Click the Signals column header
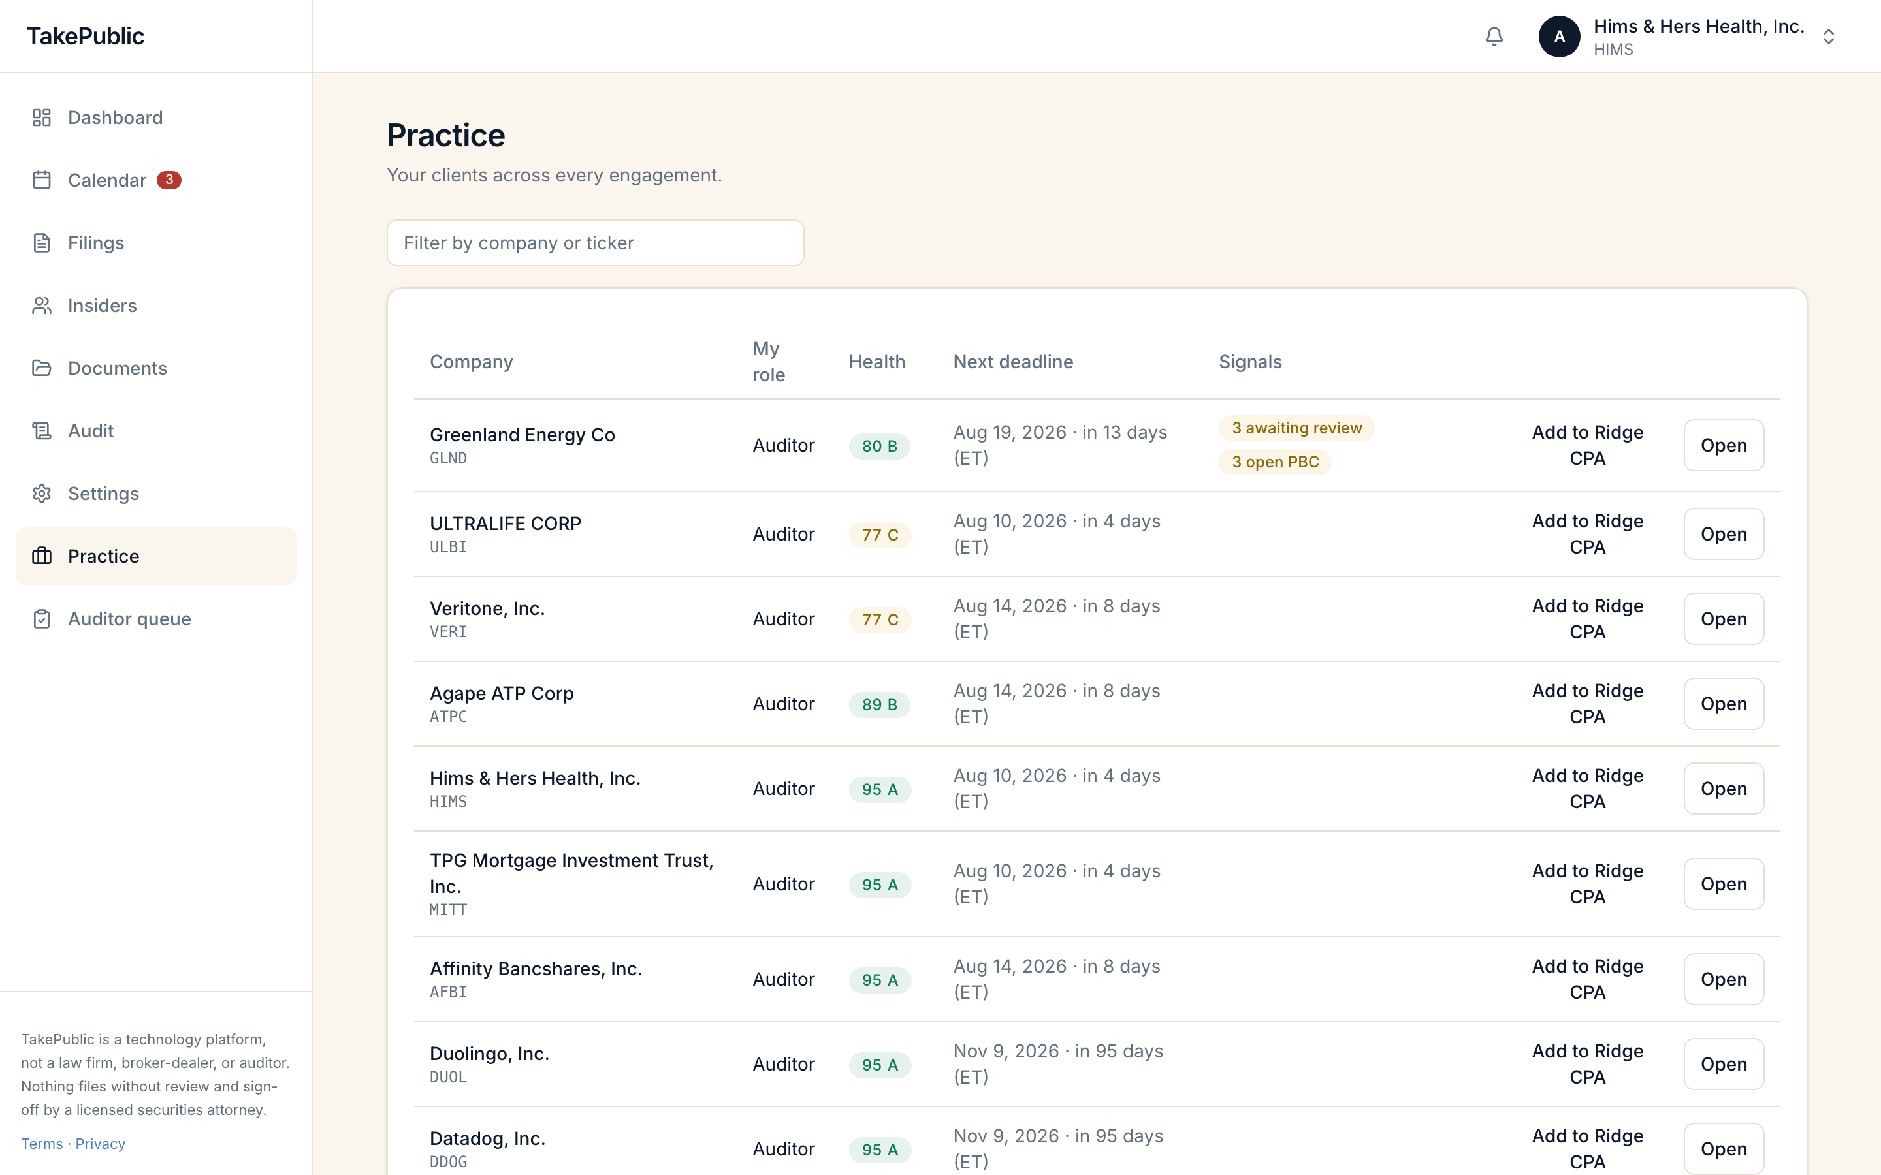This screenshot has height=1175, width=1881. pyautogui.click(x=1250, y=362)
